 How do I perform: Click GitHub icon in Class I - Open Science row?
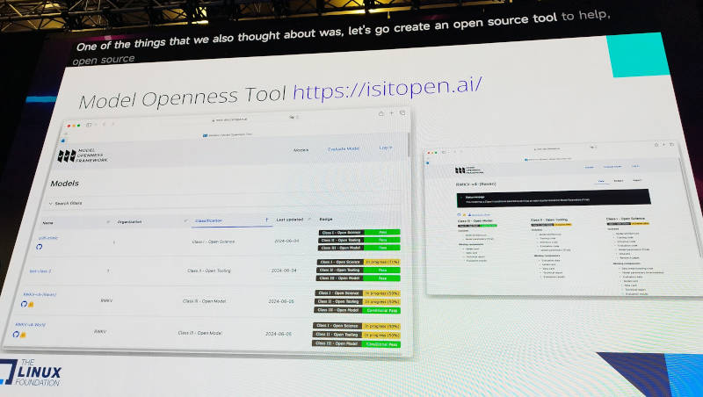pyautogui.click(x=40, y=247)
